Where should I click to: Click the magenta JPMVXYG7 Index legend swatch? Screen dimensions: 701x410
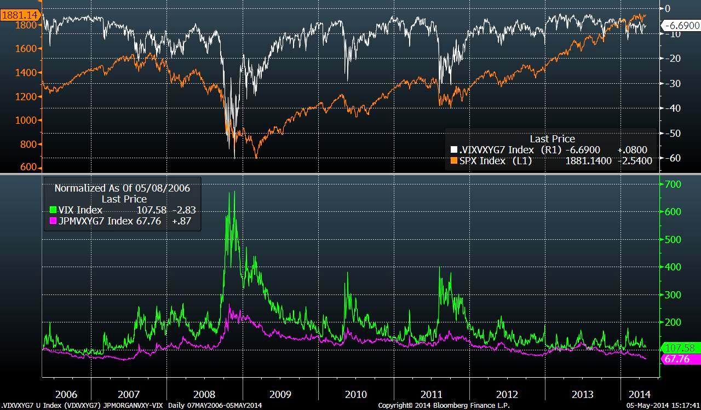53,221
